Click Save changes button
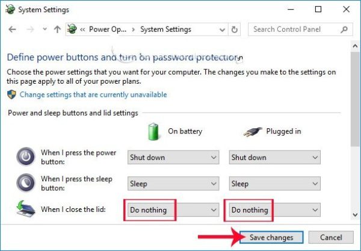This screenshot has width=361, height=251. 271,237
